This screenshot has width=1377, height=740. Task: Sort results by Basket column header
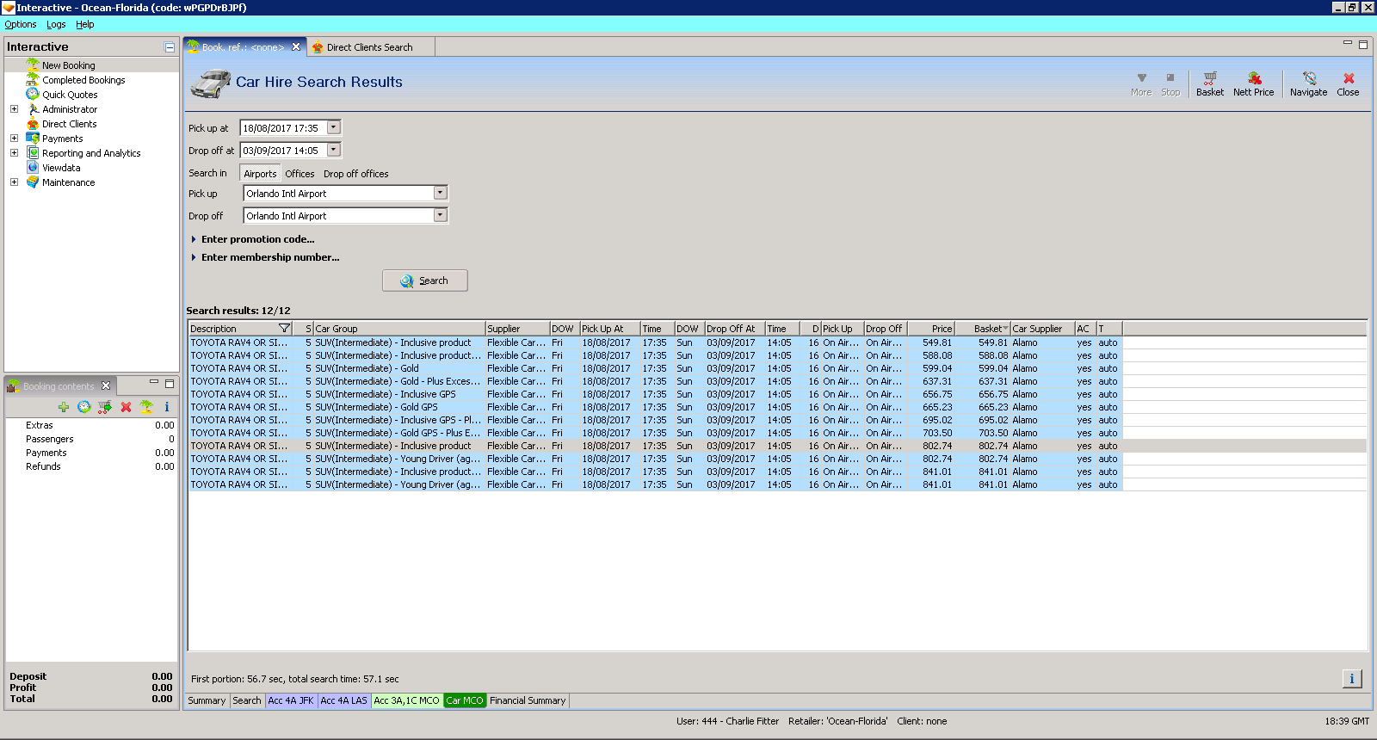tap(983, 329)
